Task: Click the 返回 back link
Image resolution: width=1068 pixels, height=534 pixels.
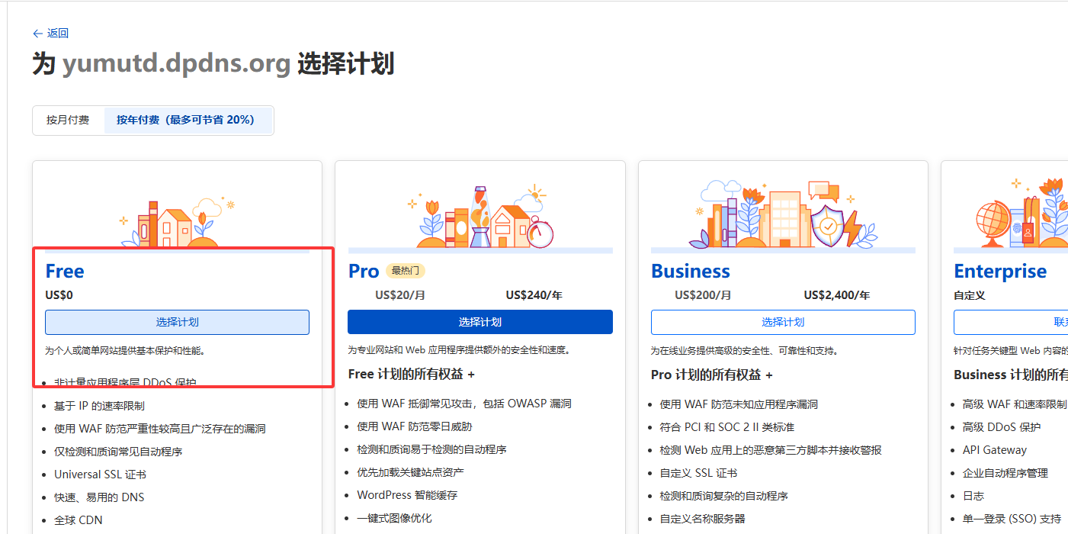Action: tap(58, 34)
